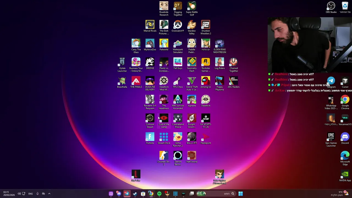Select the Grand Theft Auto V icon
This screenshot has height=198, width=352.
pyautogui.click(x=192, y=84)
